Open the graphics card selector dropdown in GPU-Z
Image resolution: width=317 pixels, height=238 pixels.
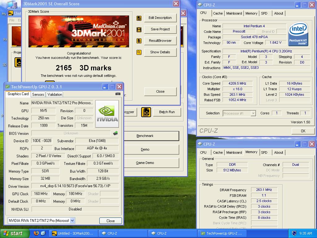[x=72, y=220]
